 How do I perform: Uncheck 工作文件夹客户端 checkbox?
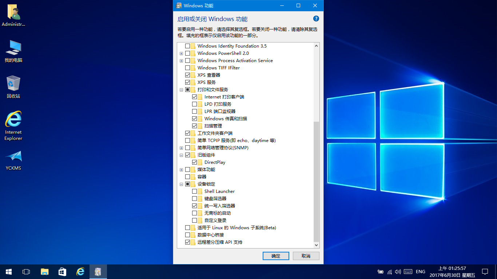pyautogui.click(x=188, y=133)
